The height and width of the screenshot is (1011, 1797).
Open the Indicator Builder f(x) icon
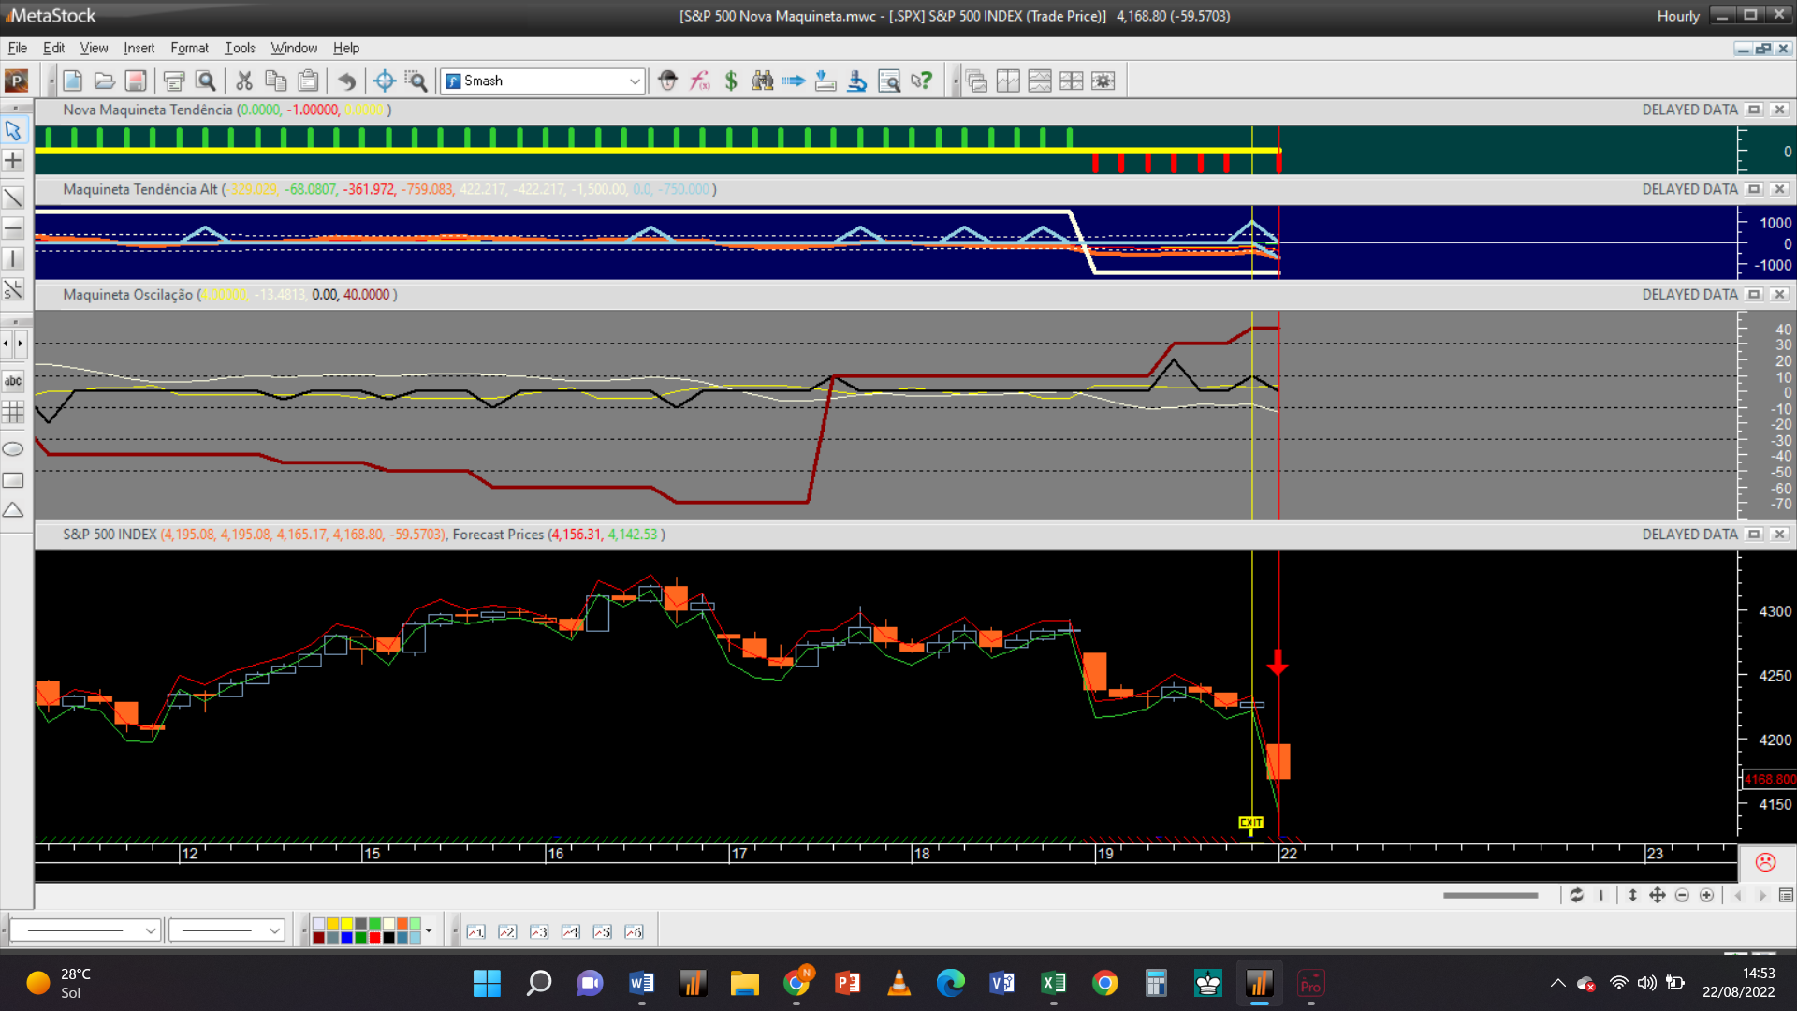point(700,81)
